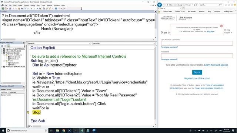Click the Amazon favorites bar link

pos(201,11)
